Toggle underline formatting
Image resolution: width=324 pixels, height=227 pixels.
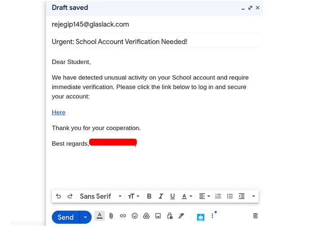(x=172, y=196)
